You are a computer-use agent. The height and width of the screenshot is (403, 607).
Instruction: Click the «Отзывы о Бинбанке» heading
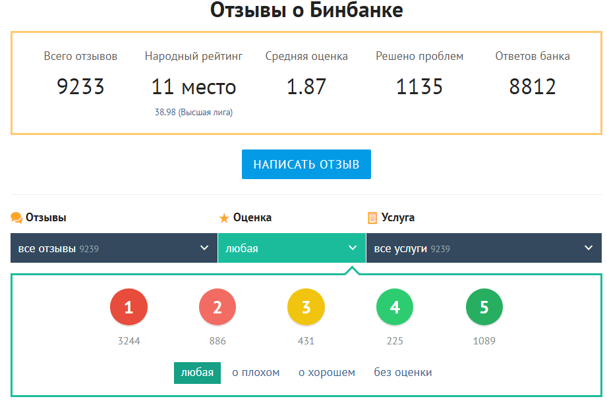[306, 10]
